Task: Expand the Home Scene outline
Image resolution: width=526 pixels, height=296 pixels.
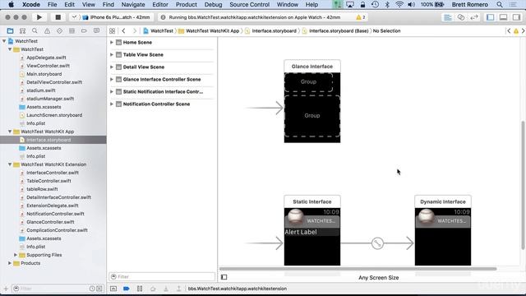Action: click(x=112, y=42)
